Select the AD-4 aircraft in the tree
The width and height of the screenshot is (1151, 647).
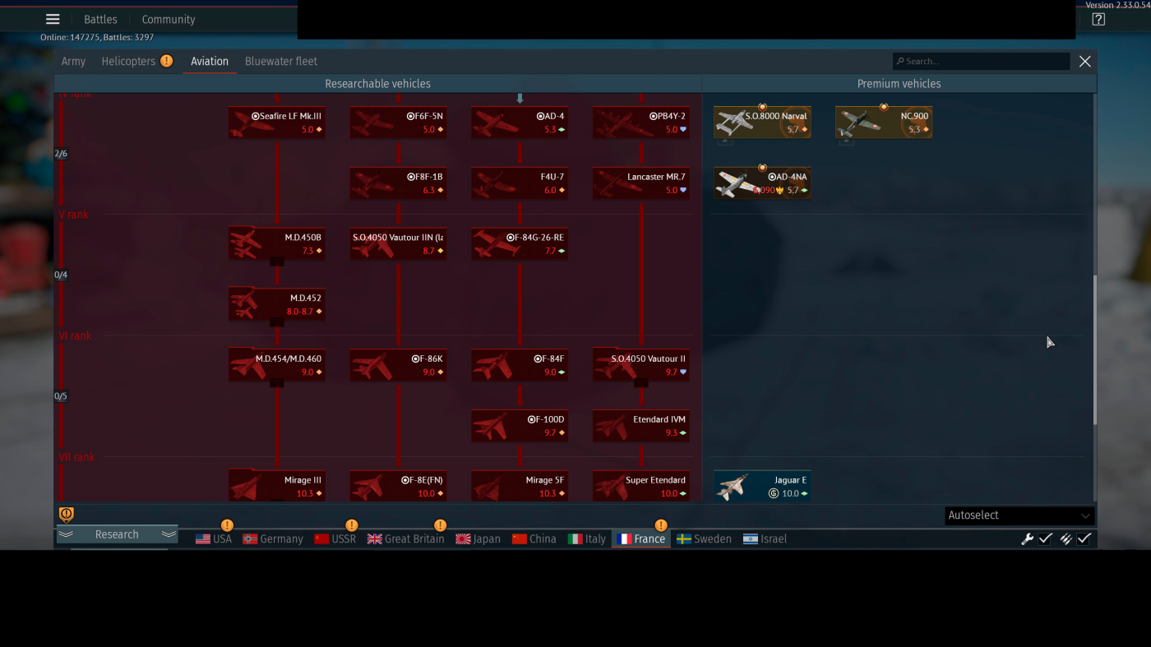pos(520,122)
